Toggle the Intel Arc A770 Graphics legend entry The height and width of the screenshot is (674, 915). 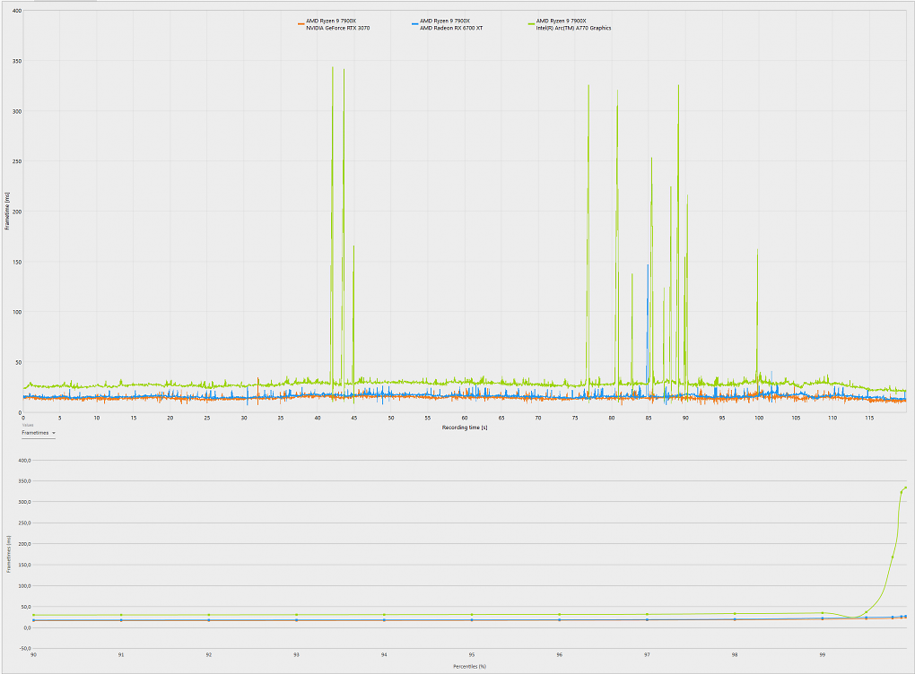pos(570,24)
